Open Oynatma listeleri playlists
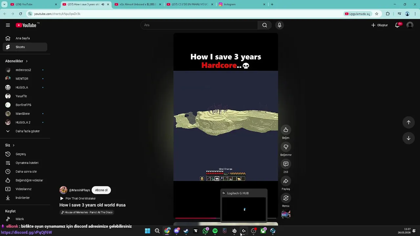This screenshot has width=420, height=236. pos(25,163)
